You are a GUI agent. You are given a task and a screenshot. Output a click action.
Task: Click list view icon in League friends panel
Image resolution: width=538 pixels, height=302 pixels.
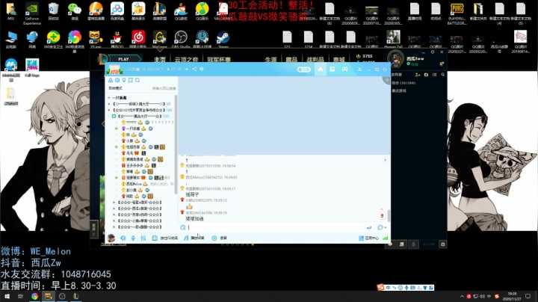tap(434, 75)
